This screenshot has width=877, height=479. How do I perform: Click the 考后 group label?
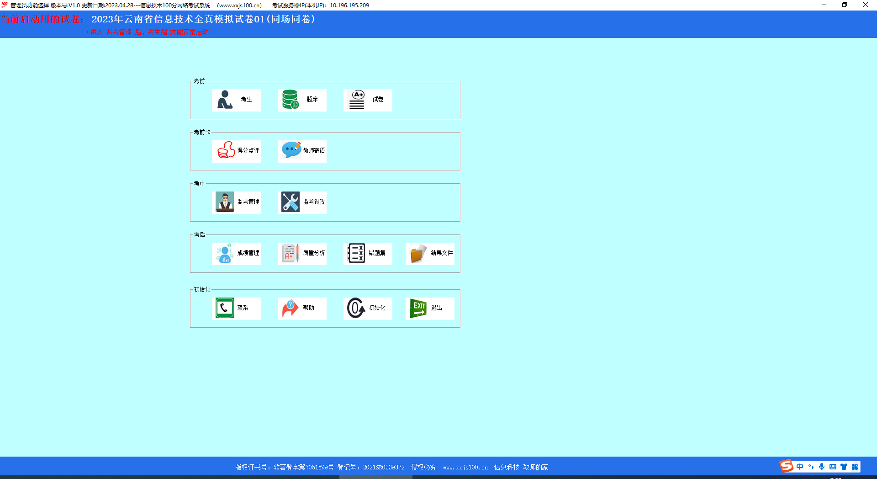point(199,234)
